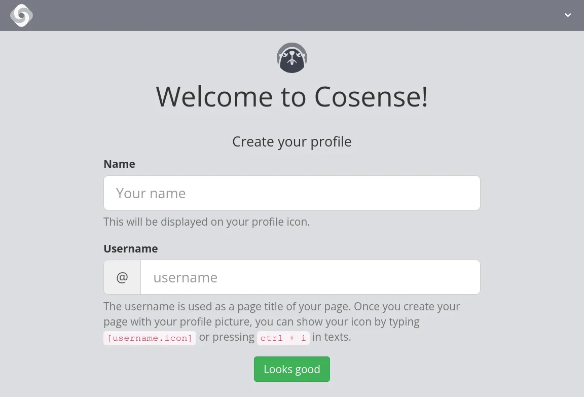
Task: Select the [username.icon] code snippet
Action: 150,338
